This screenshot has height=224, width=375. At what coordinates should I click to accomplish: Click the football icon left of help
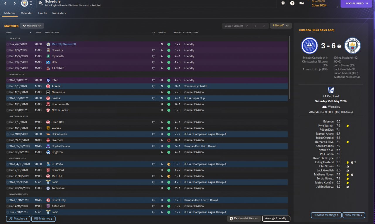click(283, 3)
